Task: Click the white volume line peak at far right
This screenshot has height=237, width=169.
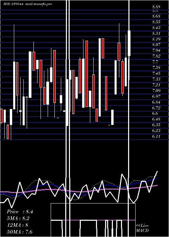Action: 158,171
